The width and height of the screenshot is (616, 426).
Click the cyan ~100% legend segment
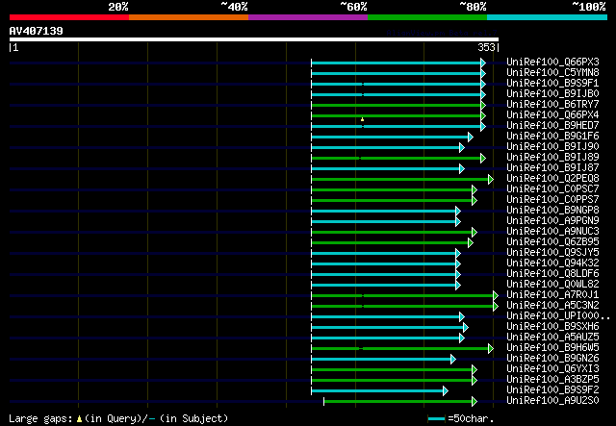(548, 17)
